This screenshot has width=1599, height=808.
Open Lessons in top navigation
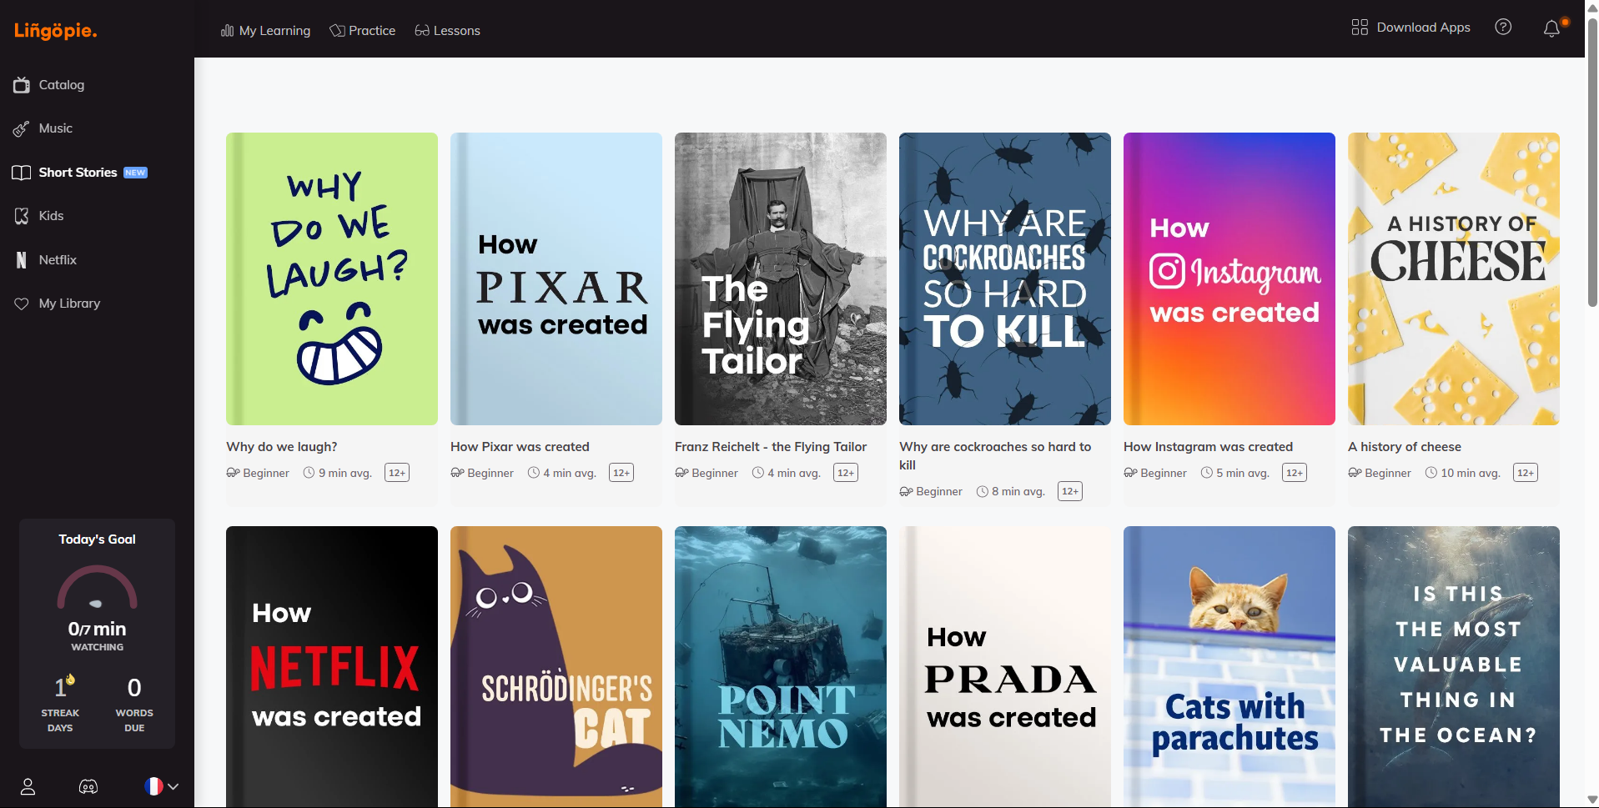tap(447, 30)
